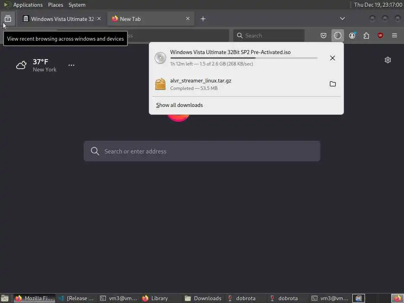The image size is (404, 303).
Task: Open the Places menu
Action: 56,5
